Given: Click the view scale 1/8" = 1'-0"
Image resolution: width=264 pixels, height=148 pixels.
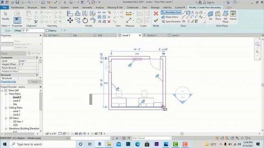Looking at the screenshot, I should 51,134.
